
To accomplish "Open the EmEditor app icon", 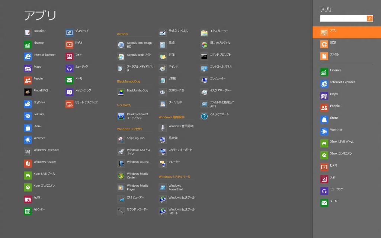I will (x=28, y=33).
